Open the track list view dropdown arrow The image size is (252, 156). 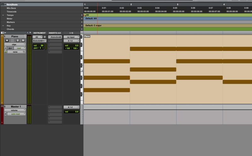coord(30,33)
